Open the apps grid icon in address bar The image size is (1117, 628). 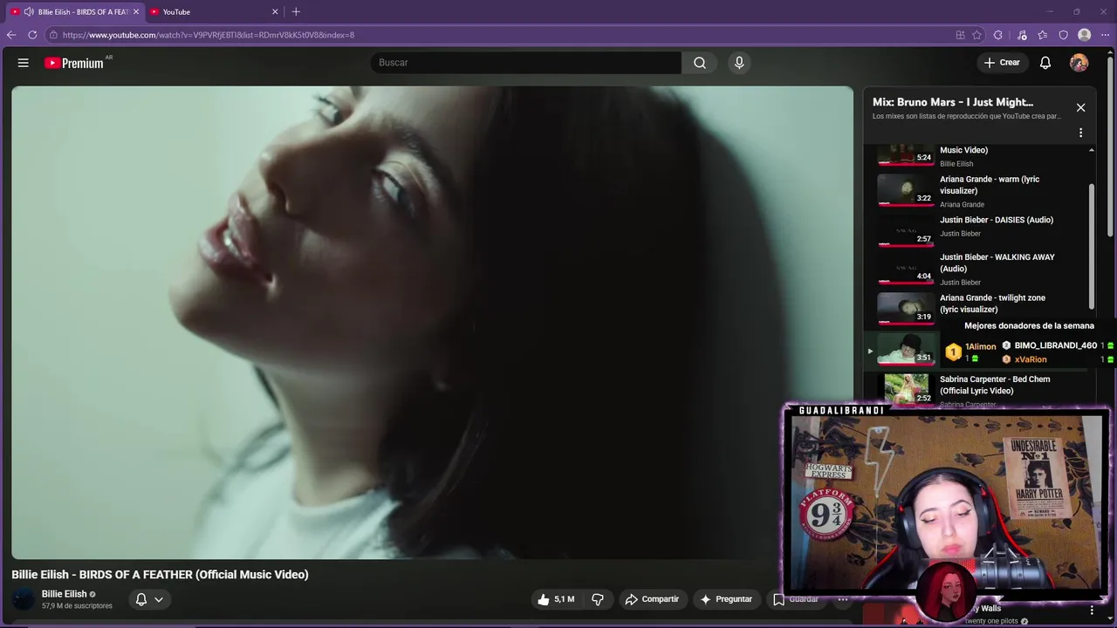pos(961,35)
